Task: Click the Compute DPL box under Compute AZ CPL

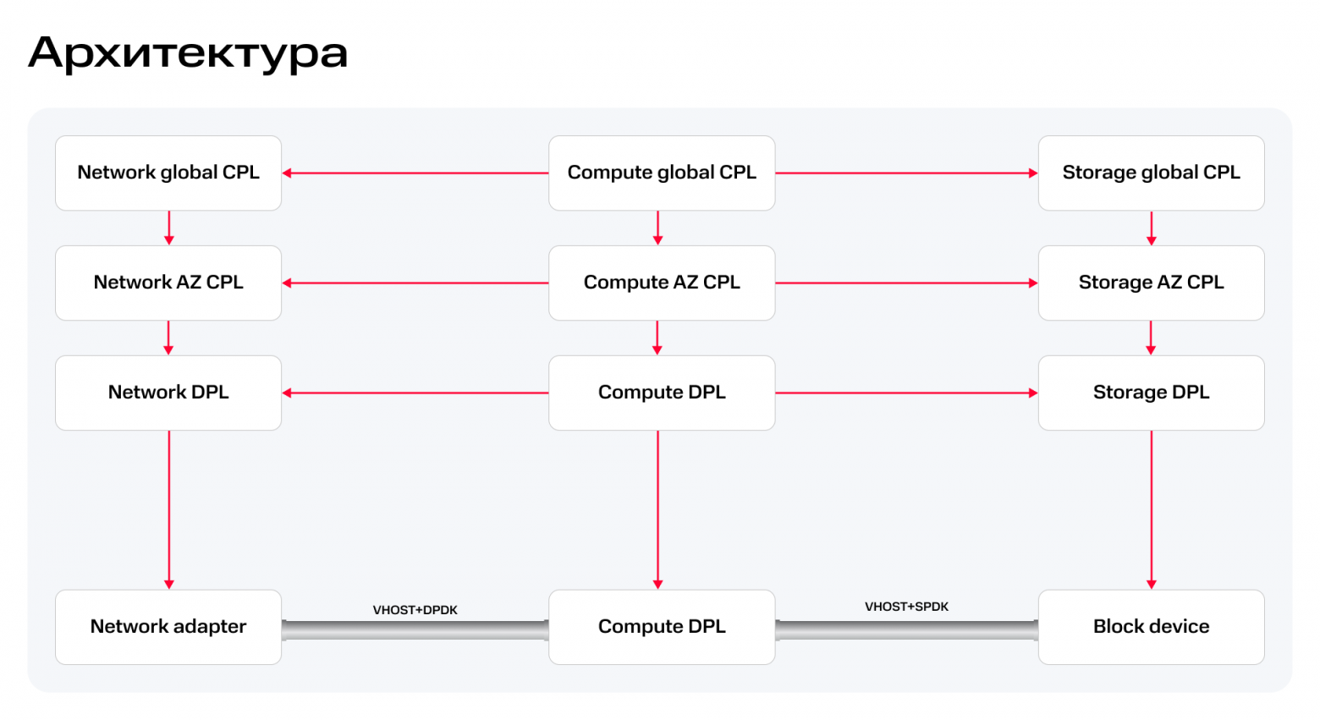Action: [662, 393]
